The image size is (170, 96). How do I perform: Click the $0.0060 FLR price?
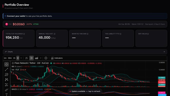pos(19,24)
